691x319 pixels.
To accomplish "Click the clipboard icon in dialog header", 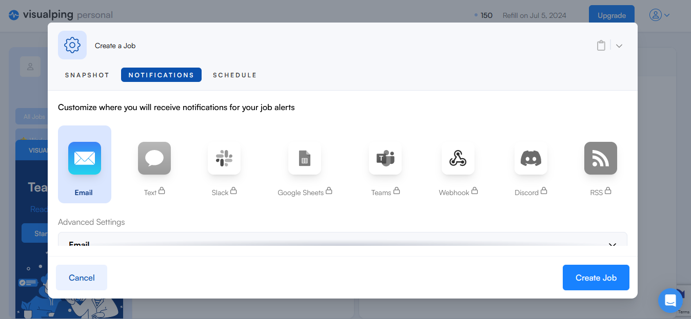I will tap(601, 46).
